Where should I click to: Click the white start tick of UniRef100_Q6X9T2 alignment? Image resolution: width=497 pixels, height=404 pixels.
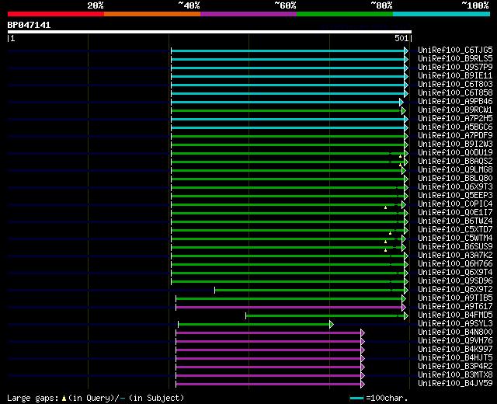pyautogui.click(x=214, y=290)
